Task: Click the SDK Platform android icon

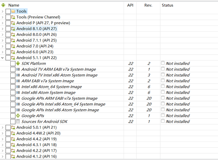Action: click(18, 64)
